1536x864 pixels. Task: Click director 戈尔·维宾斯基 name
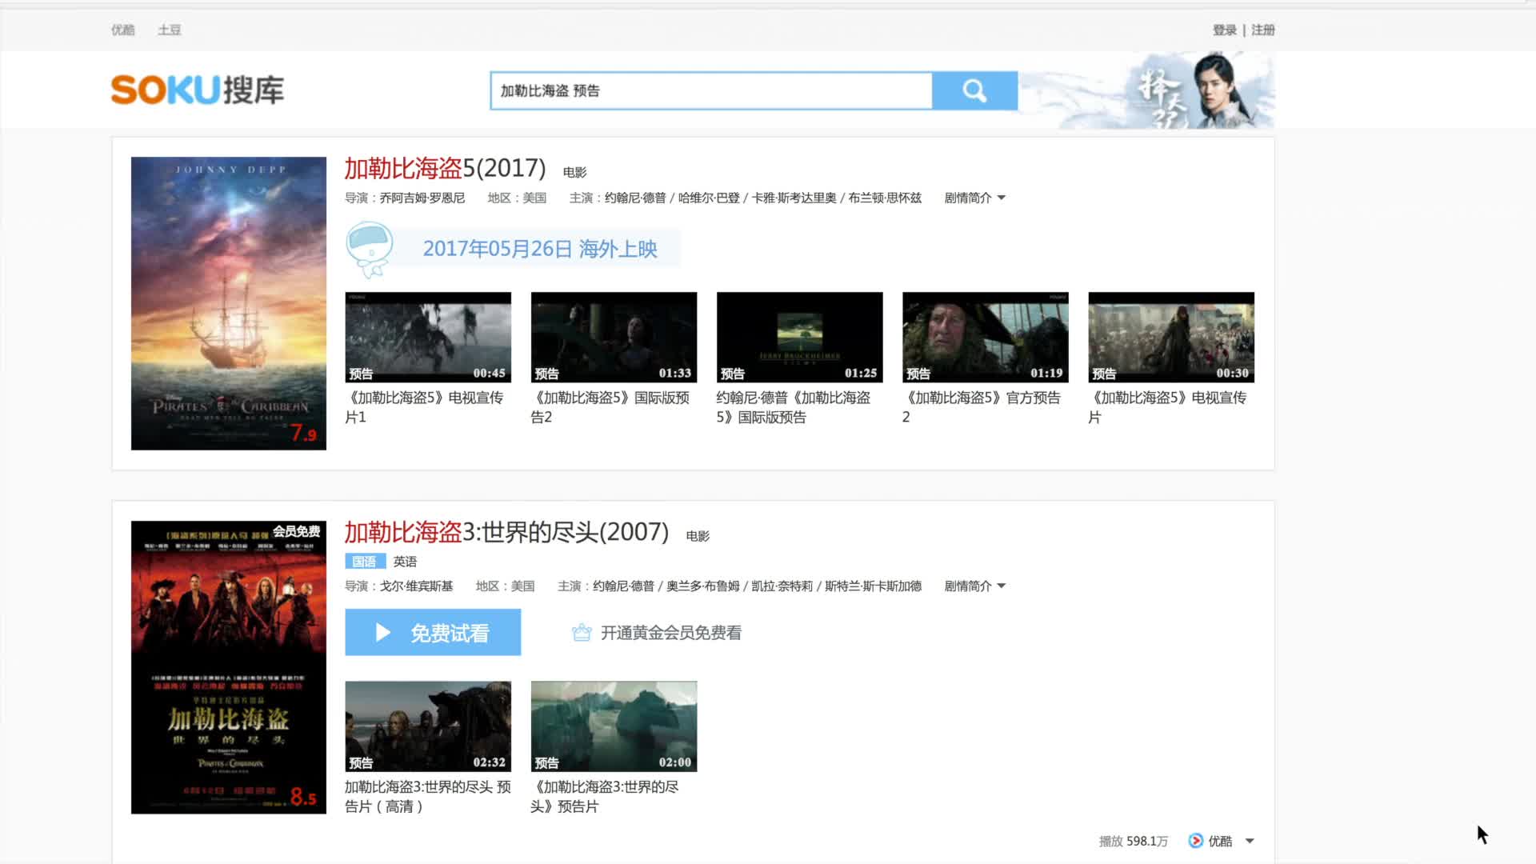coord(416,586)
